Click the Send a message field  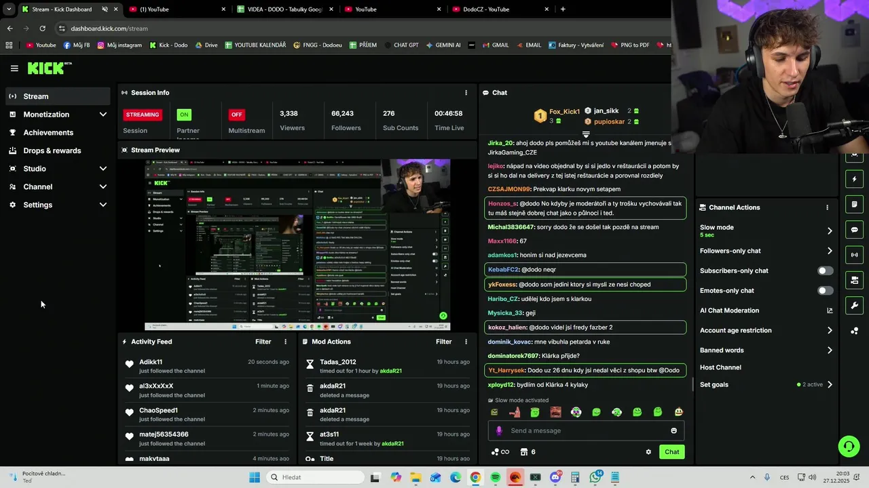pyautogui.click(x=586, y=430)
